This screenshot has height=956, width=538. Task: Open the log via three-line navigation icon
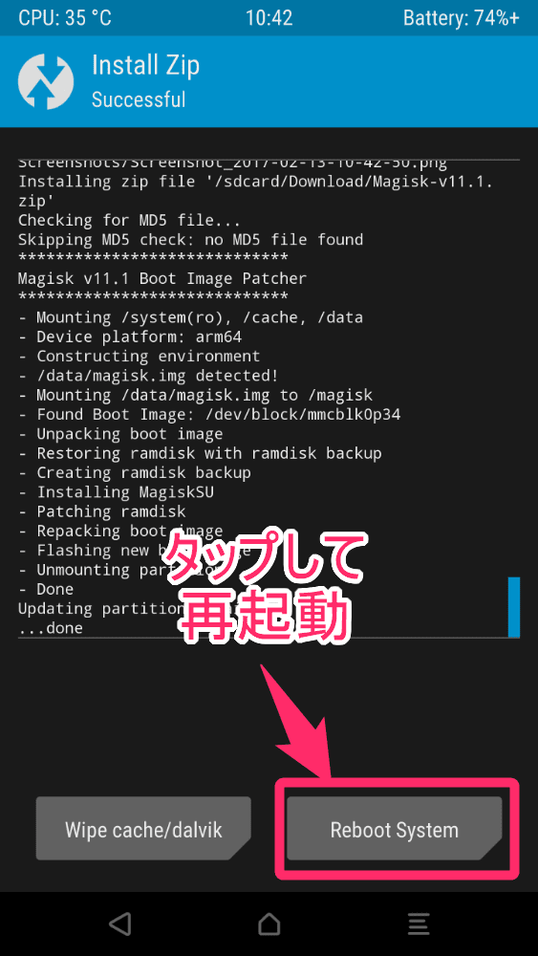419,924
